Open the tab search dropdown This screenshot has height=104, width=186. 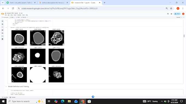pos(3,3)
